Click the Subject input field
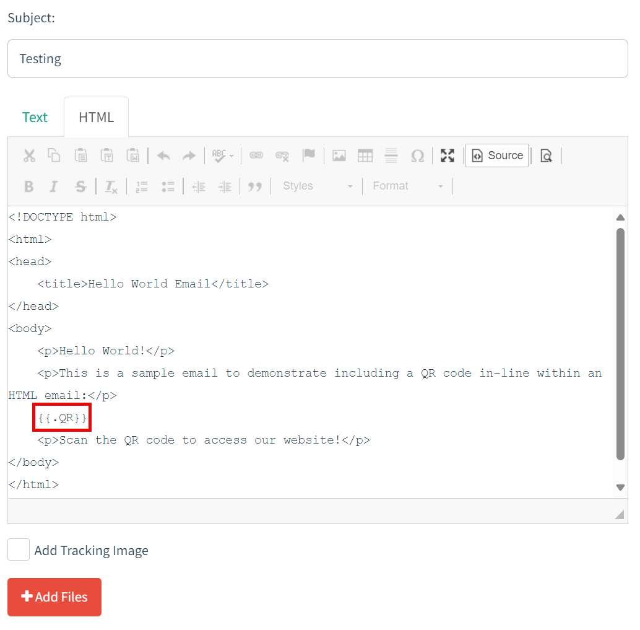Image resolution: width=640 pixels, height=630 pixels. 318,59
